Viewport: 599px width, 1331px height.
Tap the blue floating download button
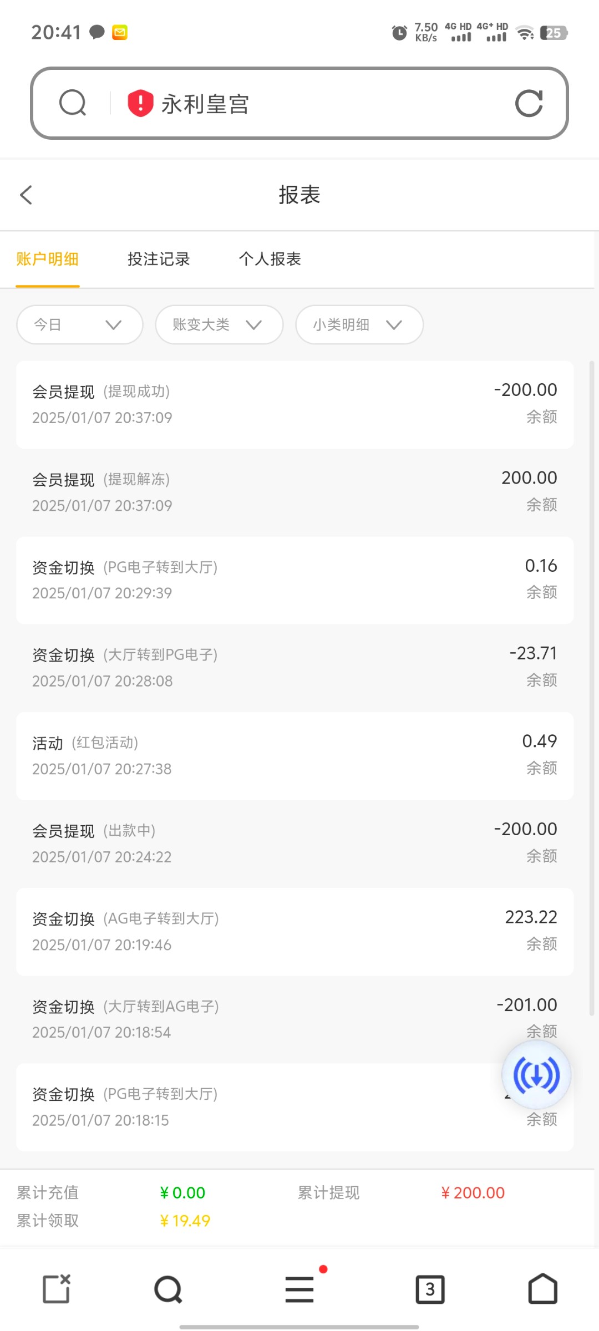[536, 1075]
